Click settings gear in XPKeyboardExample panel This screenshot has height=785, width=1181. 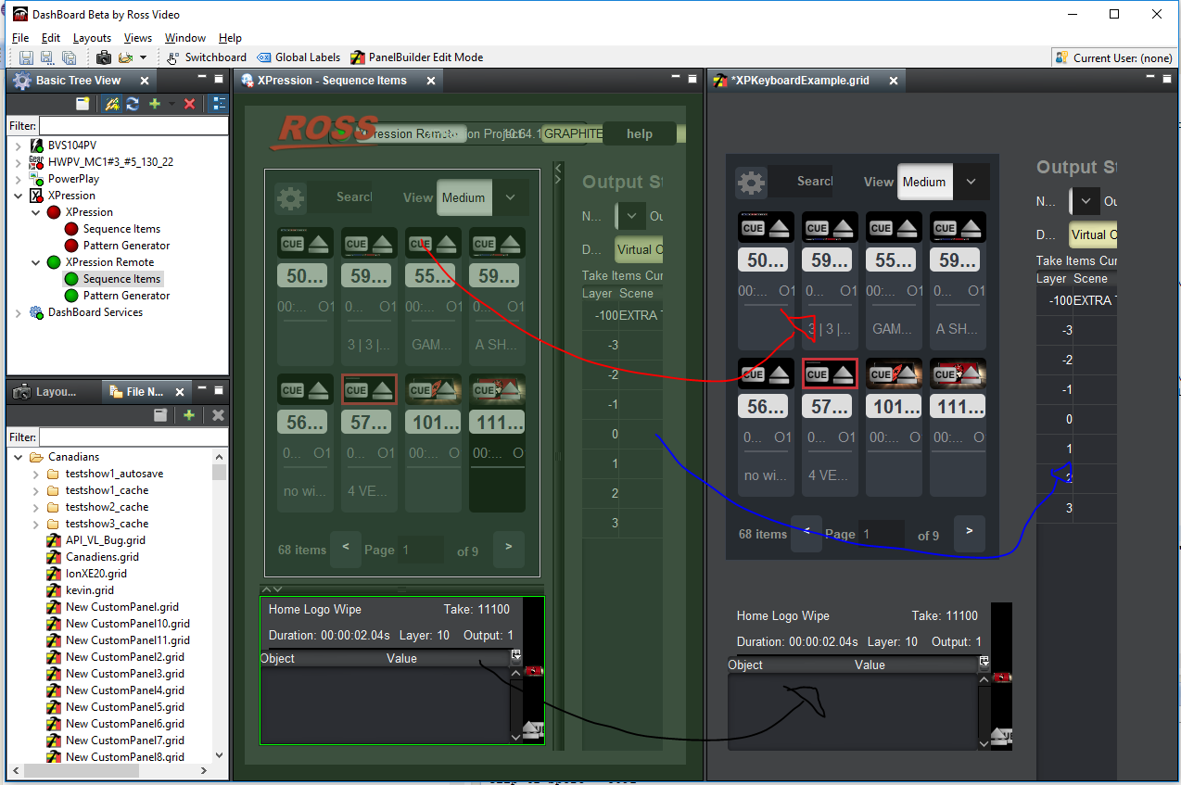[751, 182]
